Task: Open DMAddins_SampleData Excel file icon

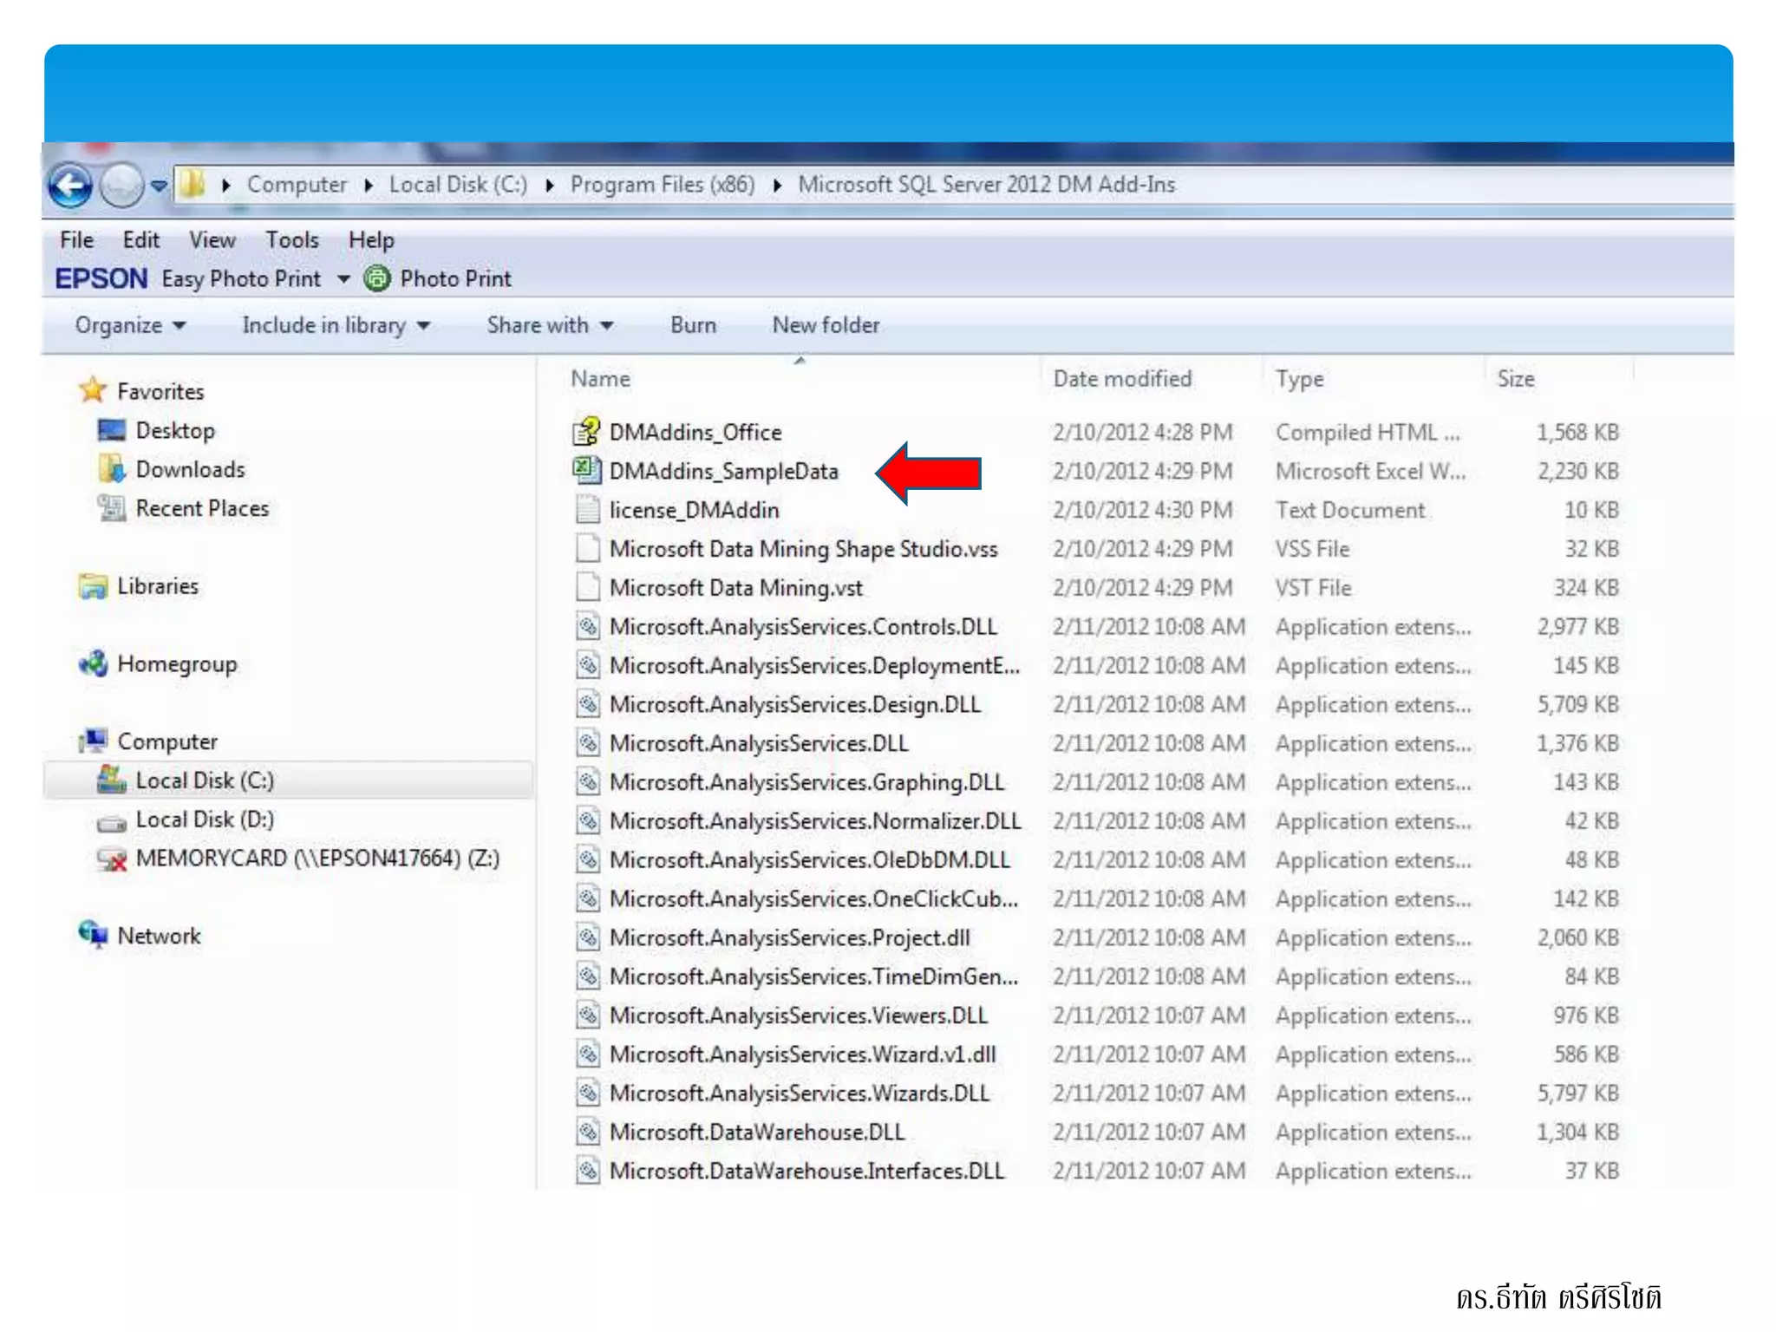Action: point(587,470)
